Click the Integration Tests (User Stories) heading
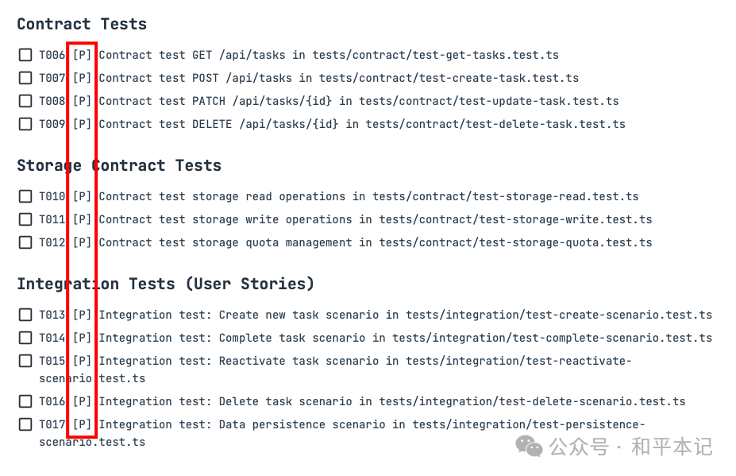The image size is (736, 476). [x=166, y=284]
